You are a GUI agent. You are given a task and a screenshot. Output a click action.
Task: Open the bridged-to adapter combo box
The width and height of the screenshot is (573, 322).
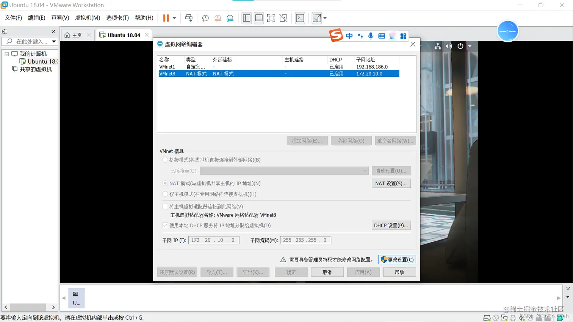coord(284,171)
